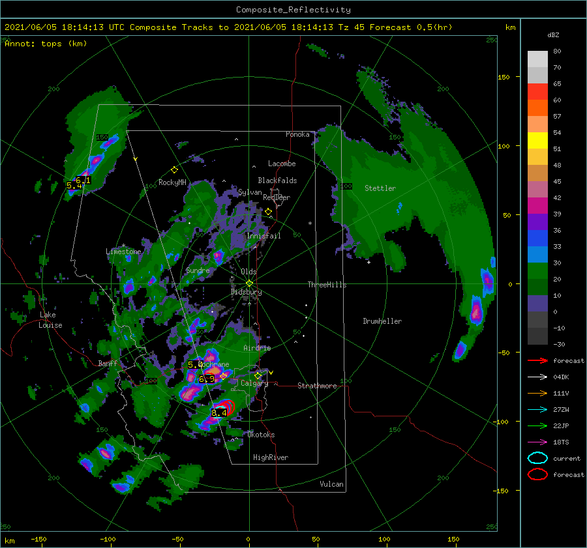Click the Vulcan city label

pyautogui.click(x=331, y=484)
